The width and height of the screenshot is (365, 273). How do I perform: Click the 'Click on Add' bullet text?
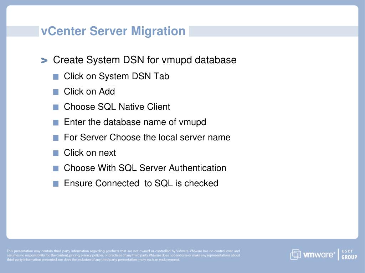(89, 91)
